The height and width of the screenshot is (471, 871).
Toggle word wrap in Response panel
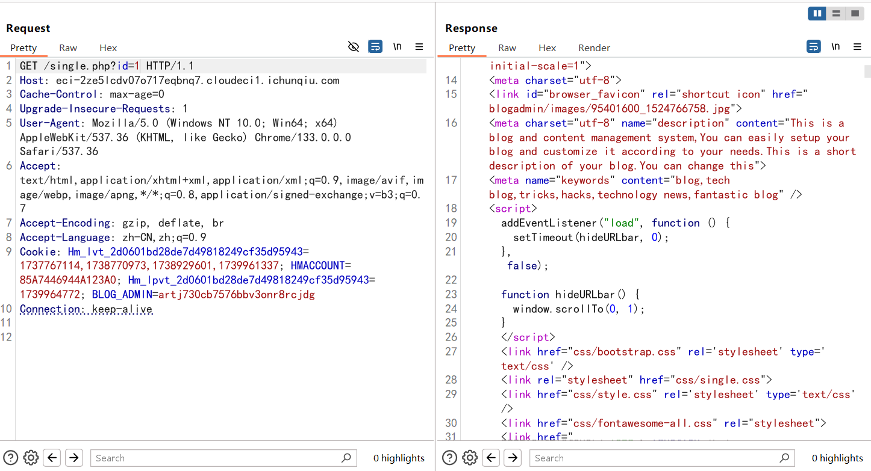click(x=813, y=47)
